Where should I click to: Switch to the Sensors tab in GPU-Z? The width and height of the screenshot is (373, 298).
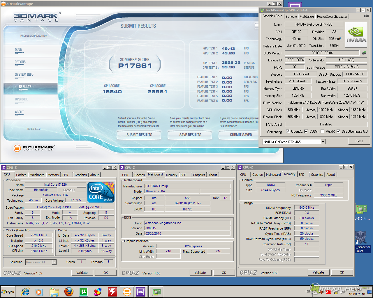291,17
